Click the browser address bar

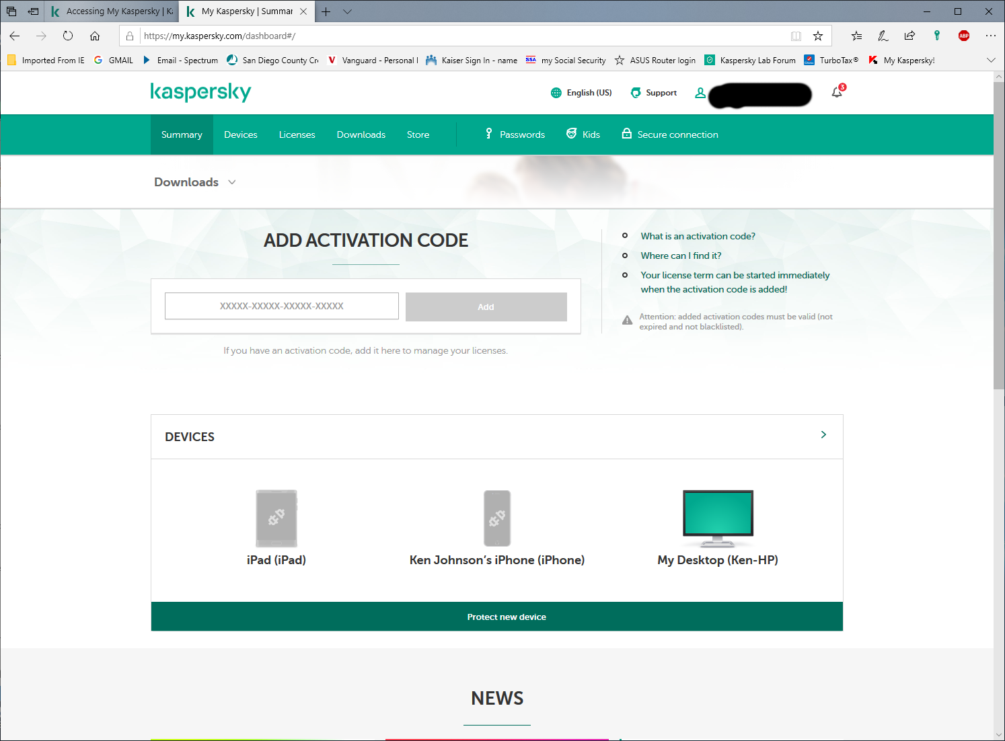coord(464,36)
